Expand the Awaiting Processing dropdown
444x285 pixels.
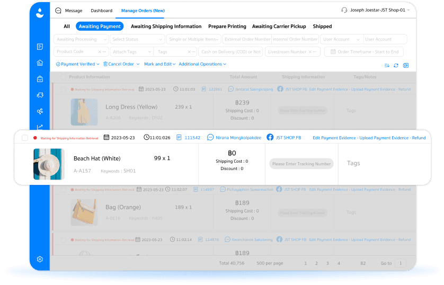(81, 39)
